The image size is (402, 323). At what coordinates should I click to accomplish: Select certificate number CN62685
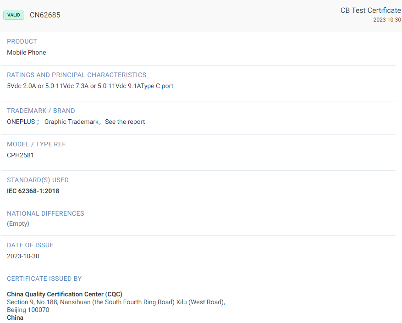click(x=45, y=15)
